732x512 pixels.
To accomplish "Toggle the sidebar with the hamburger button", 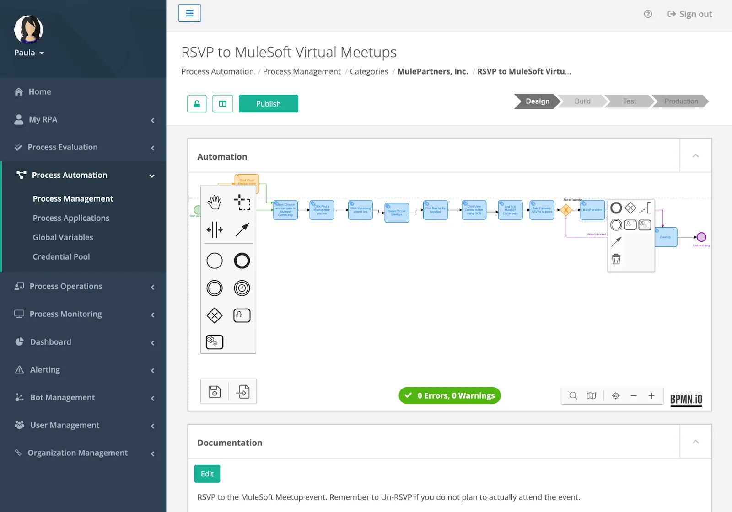I will pyautogui.click(x=189, y=13).
